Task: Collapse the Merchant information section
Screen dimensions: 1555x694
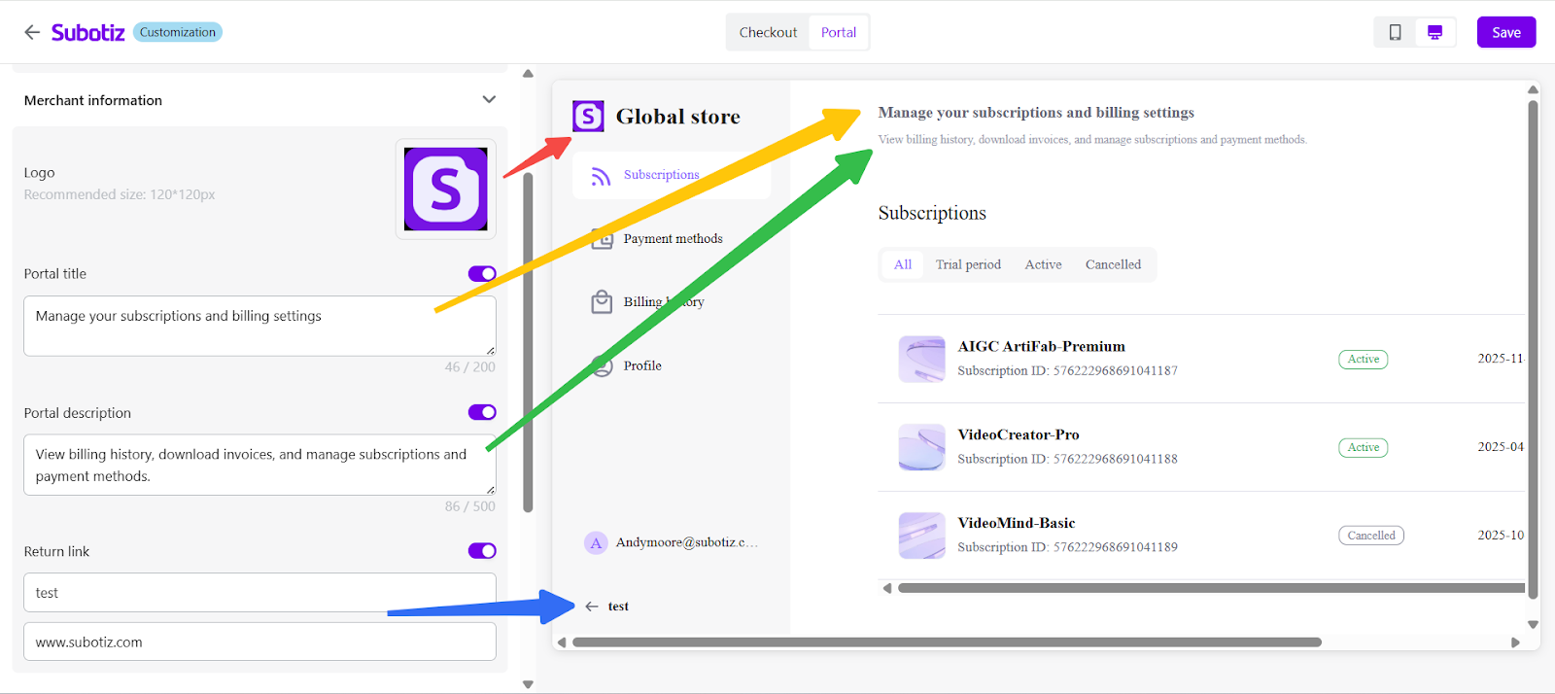Action: coord(489,100)
